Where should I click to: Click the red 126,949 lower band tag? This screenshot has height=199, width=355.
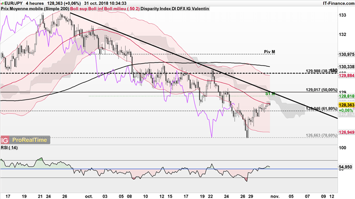(x=347, y=132)
